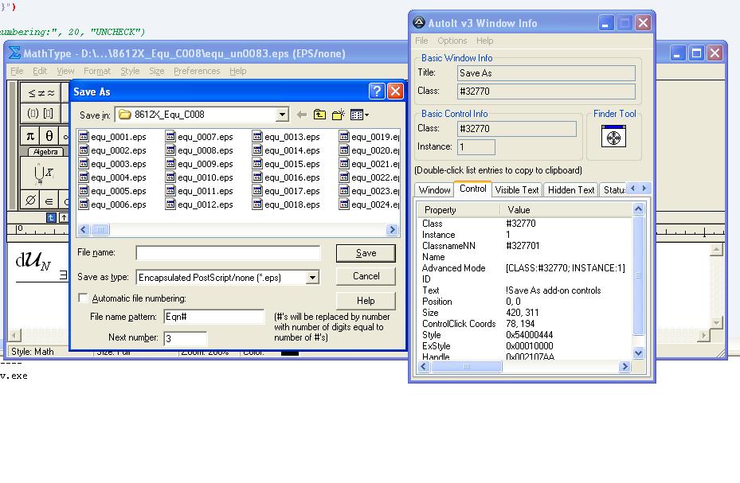The image size is (740, 483).
Task: Click the File name text field
Action: (x=228, y=253)
